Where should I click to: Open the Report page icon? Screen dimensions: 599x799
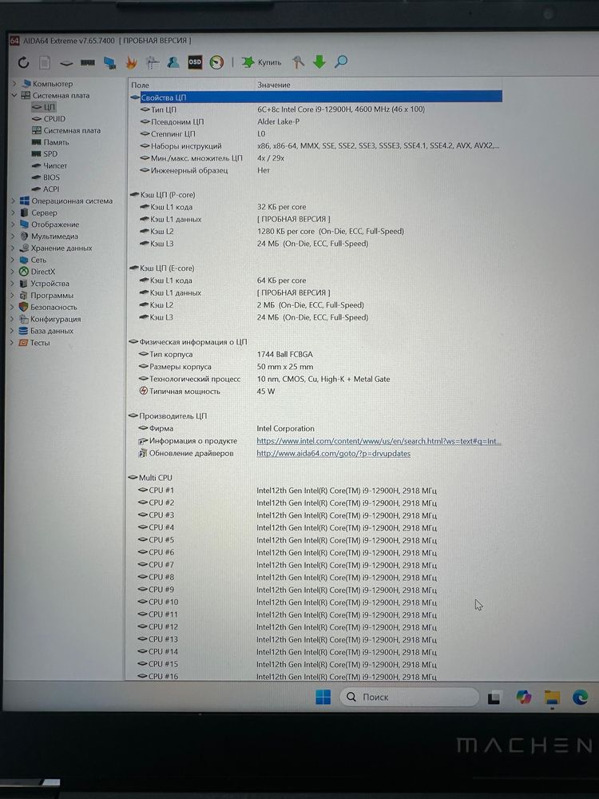[45, 62]
